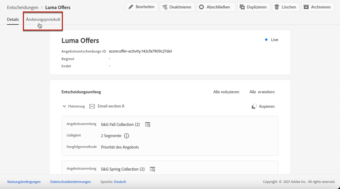Switch to the Änderungsprotokoll tab
Viewport: 340px width, 189px height.
(x=43, y=19)
